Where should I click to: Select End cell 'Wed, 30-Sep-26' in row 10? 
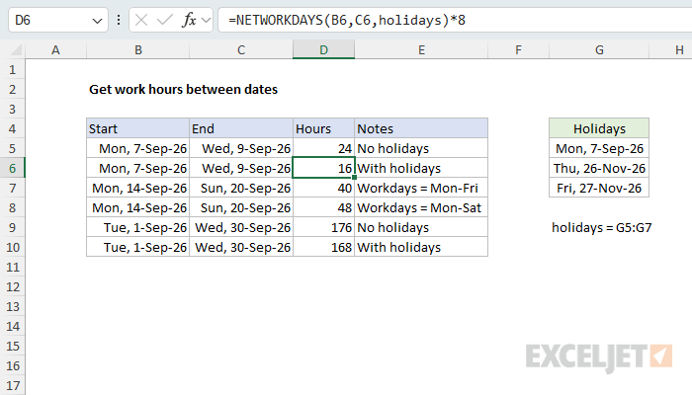pyautogui.click(x=241, y=247)
